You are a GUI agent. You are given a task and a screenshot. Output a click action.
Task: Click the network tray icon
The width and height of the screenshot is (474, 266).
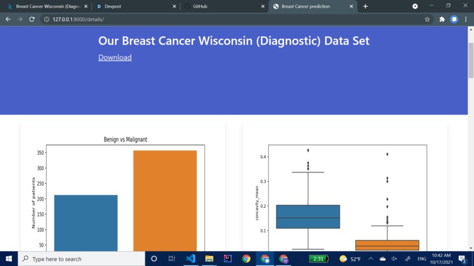[408, 259]
